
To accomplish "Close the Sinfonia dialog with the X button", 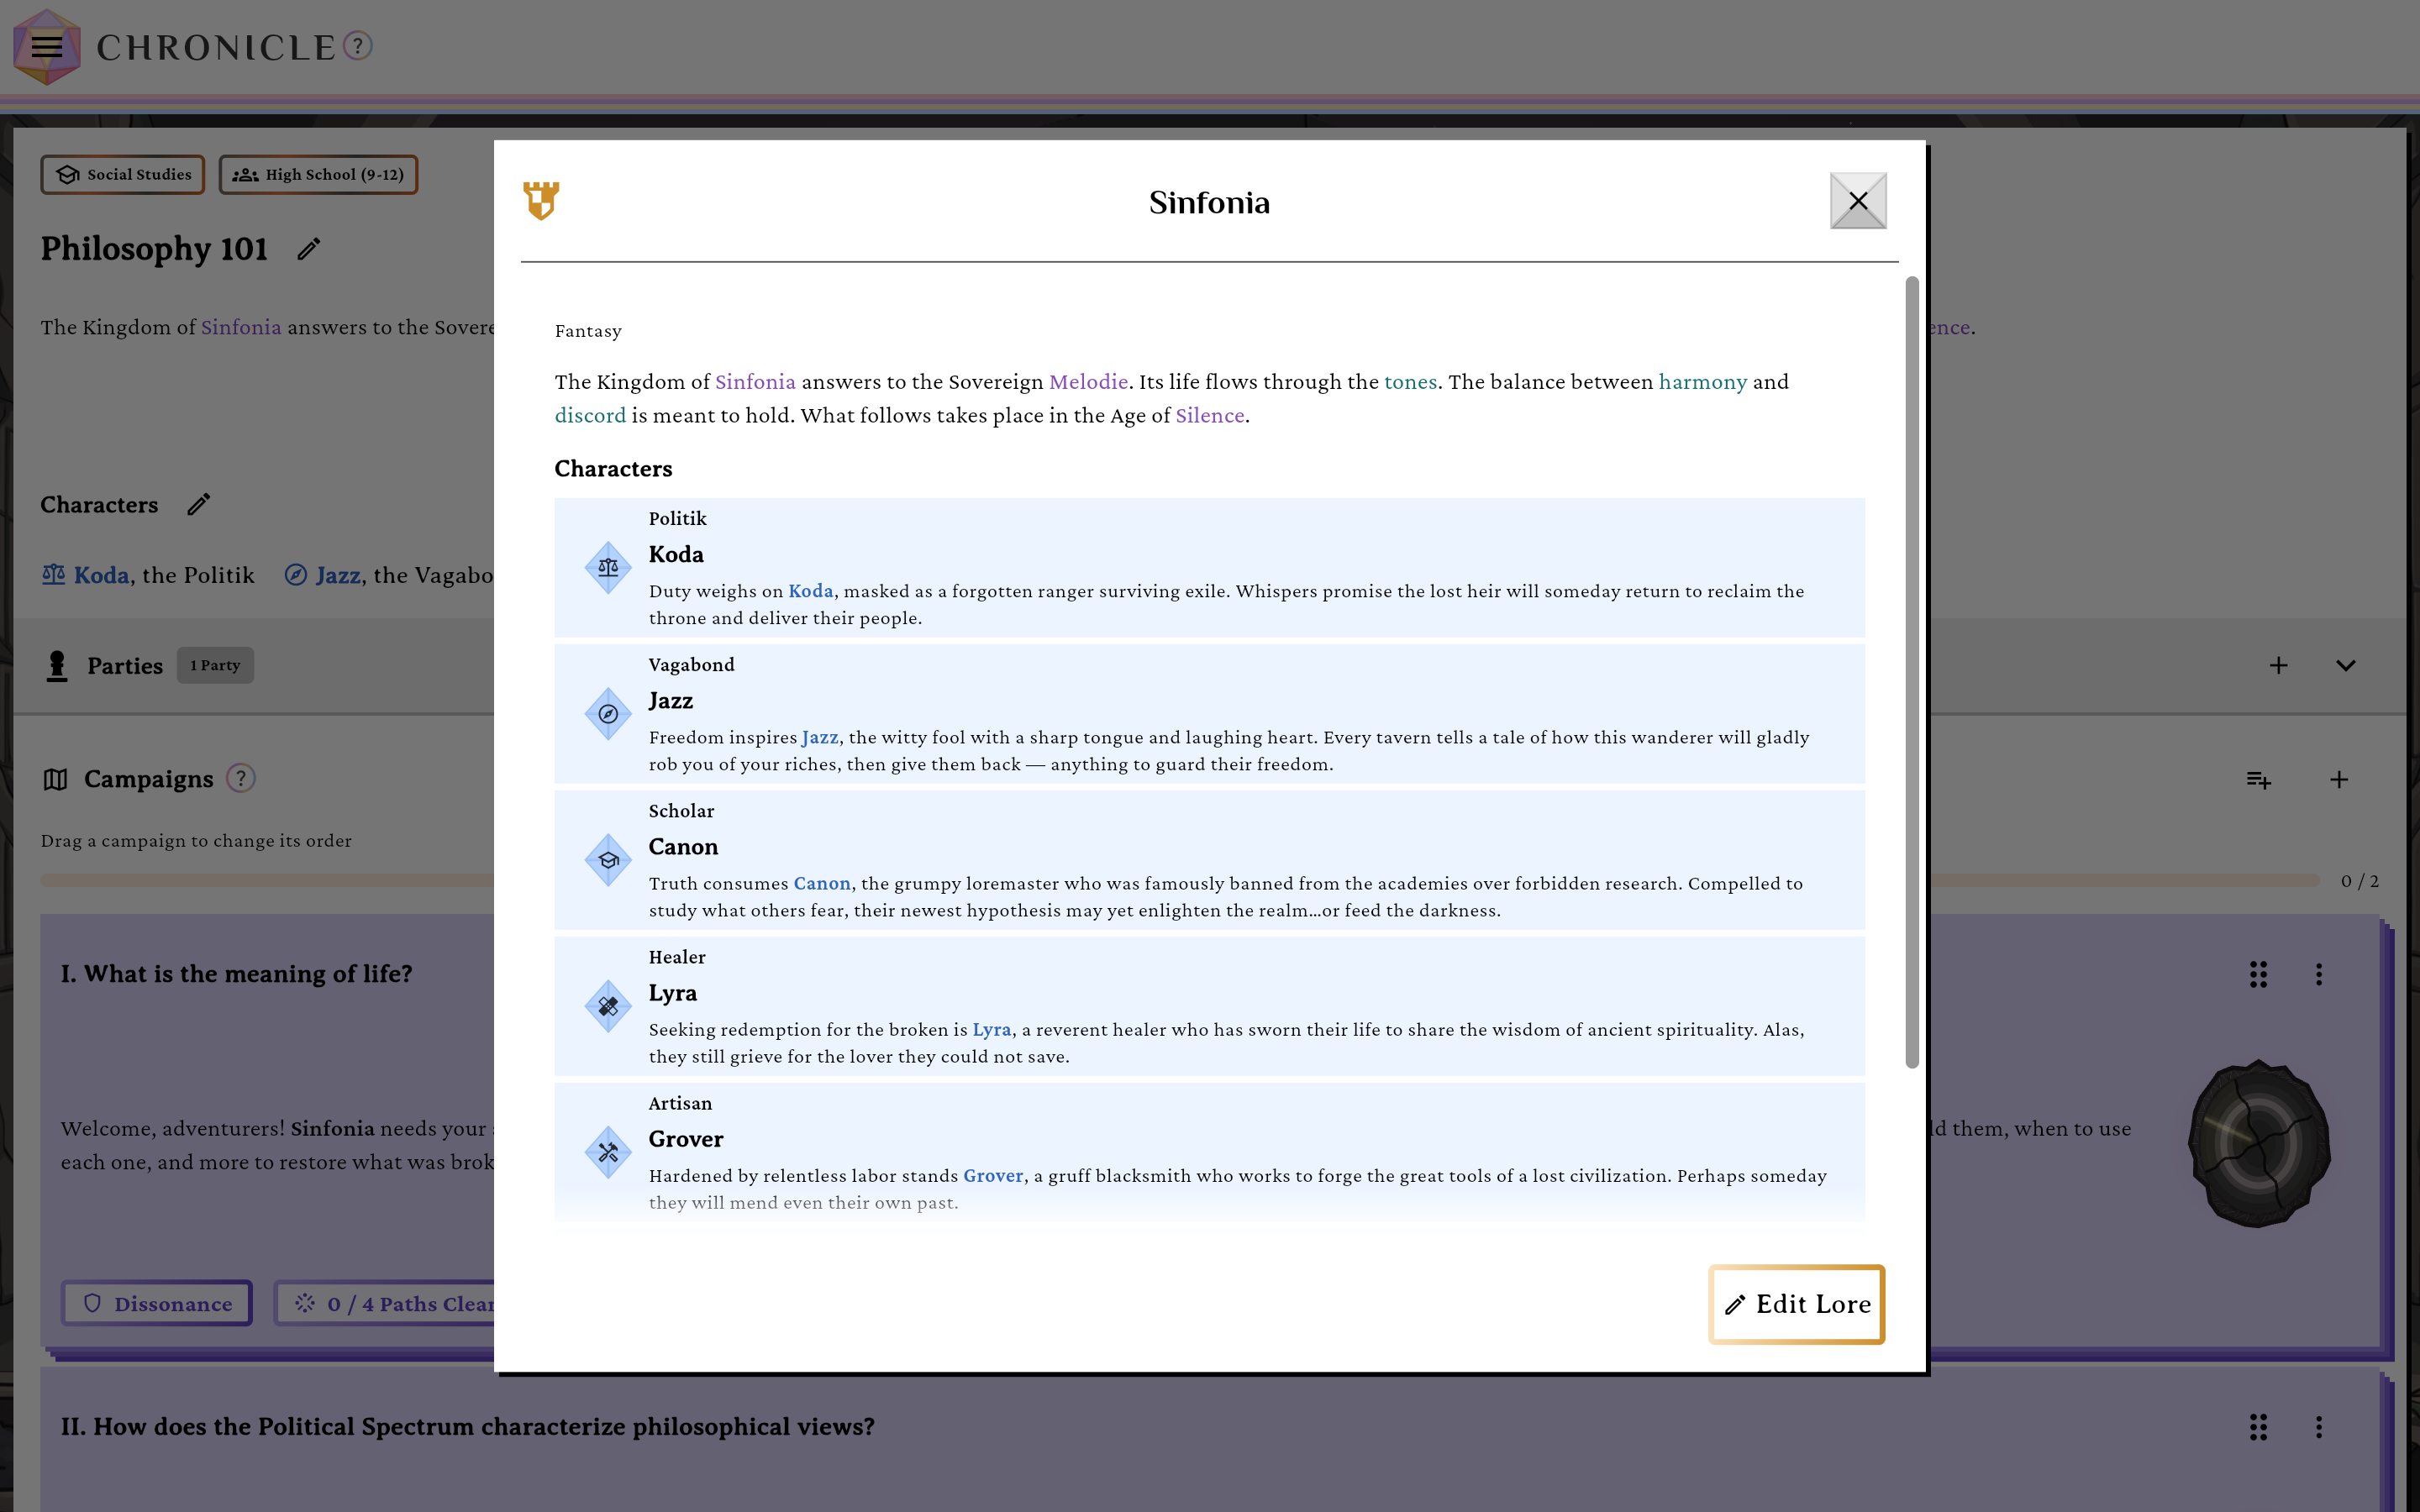I will pos(1858,201).
